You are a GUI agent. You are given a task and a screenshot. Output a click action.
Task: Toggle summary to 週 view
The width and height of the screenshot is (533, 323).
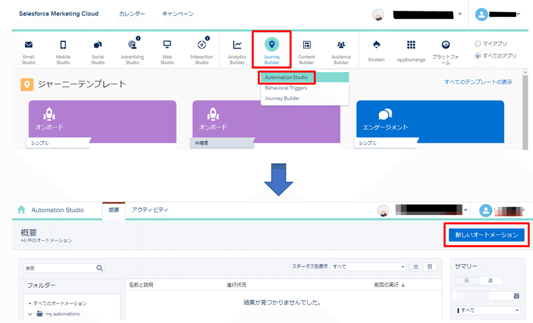(x=490, y=281)
